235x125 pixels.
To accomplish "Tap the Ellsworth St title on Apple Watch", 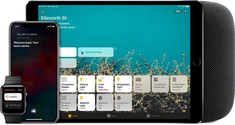I will click(x=9, y=90).
